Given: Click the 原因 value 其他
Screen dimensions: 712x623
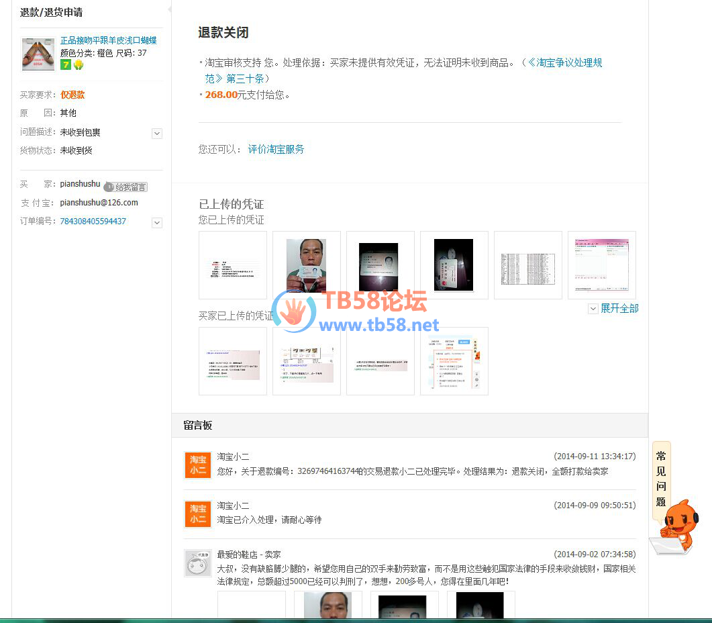Looking at the screenshot, I should pyautogui.click(x=68, y=113).
